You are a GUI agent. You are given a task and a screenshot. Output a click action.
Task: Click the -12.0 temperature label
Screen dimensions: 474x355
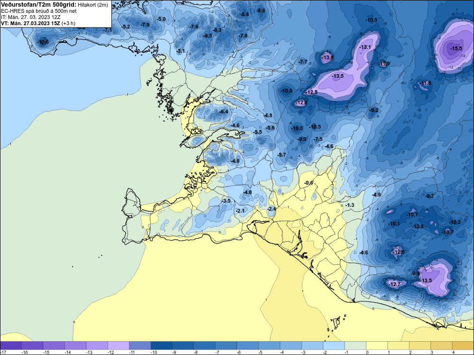click(x=301, y=103)
